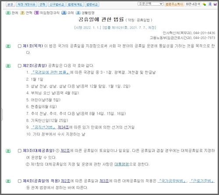Follow the 제3조 link inside 제4조
This screenshot has height=195, width=219.
[x=104, y=181]
